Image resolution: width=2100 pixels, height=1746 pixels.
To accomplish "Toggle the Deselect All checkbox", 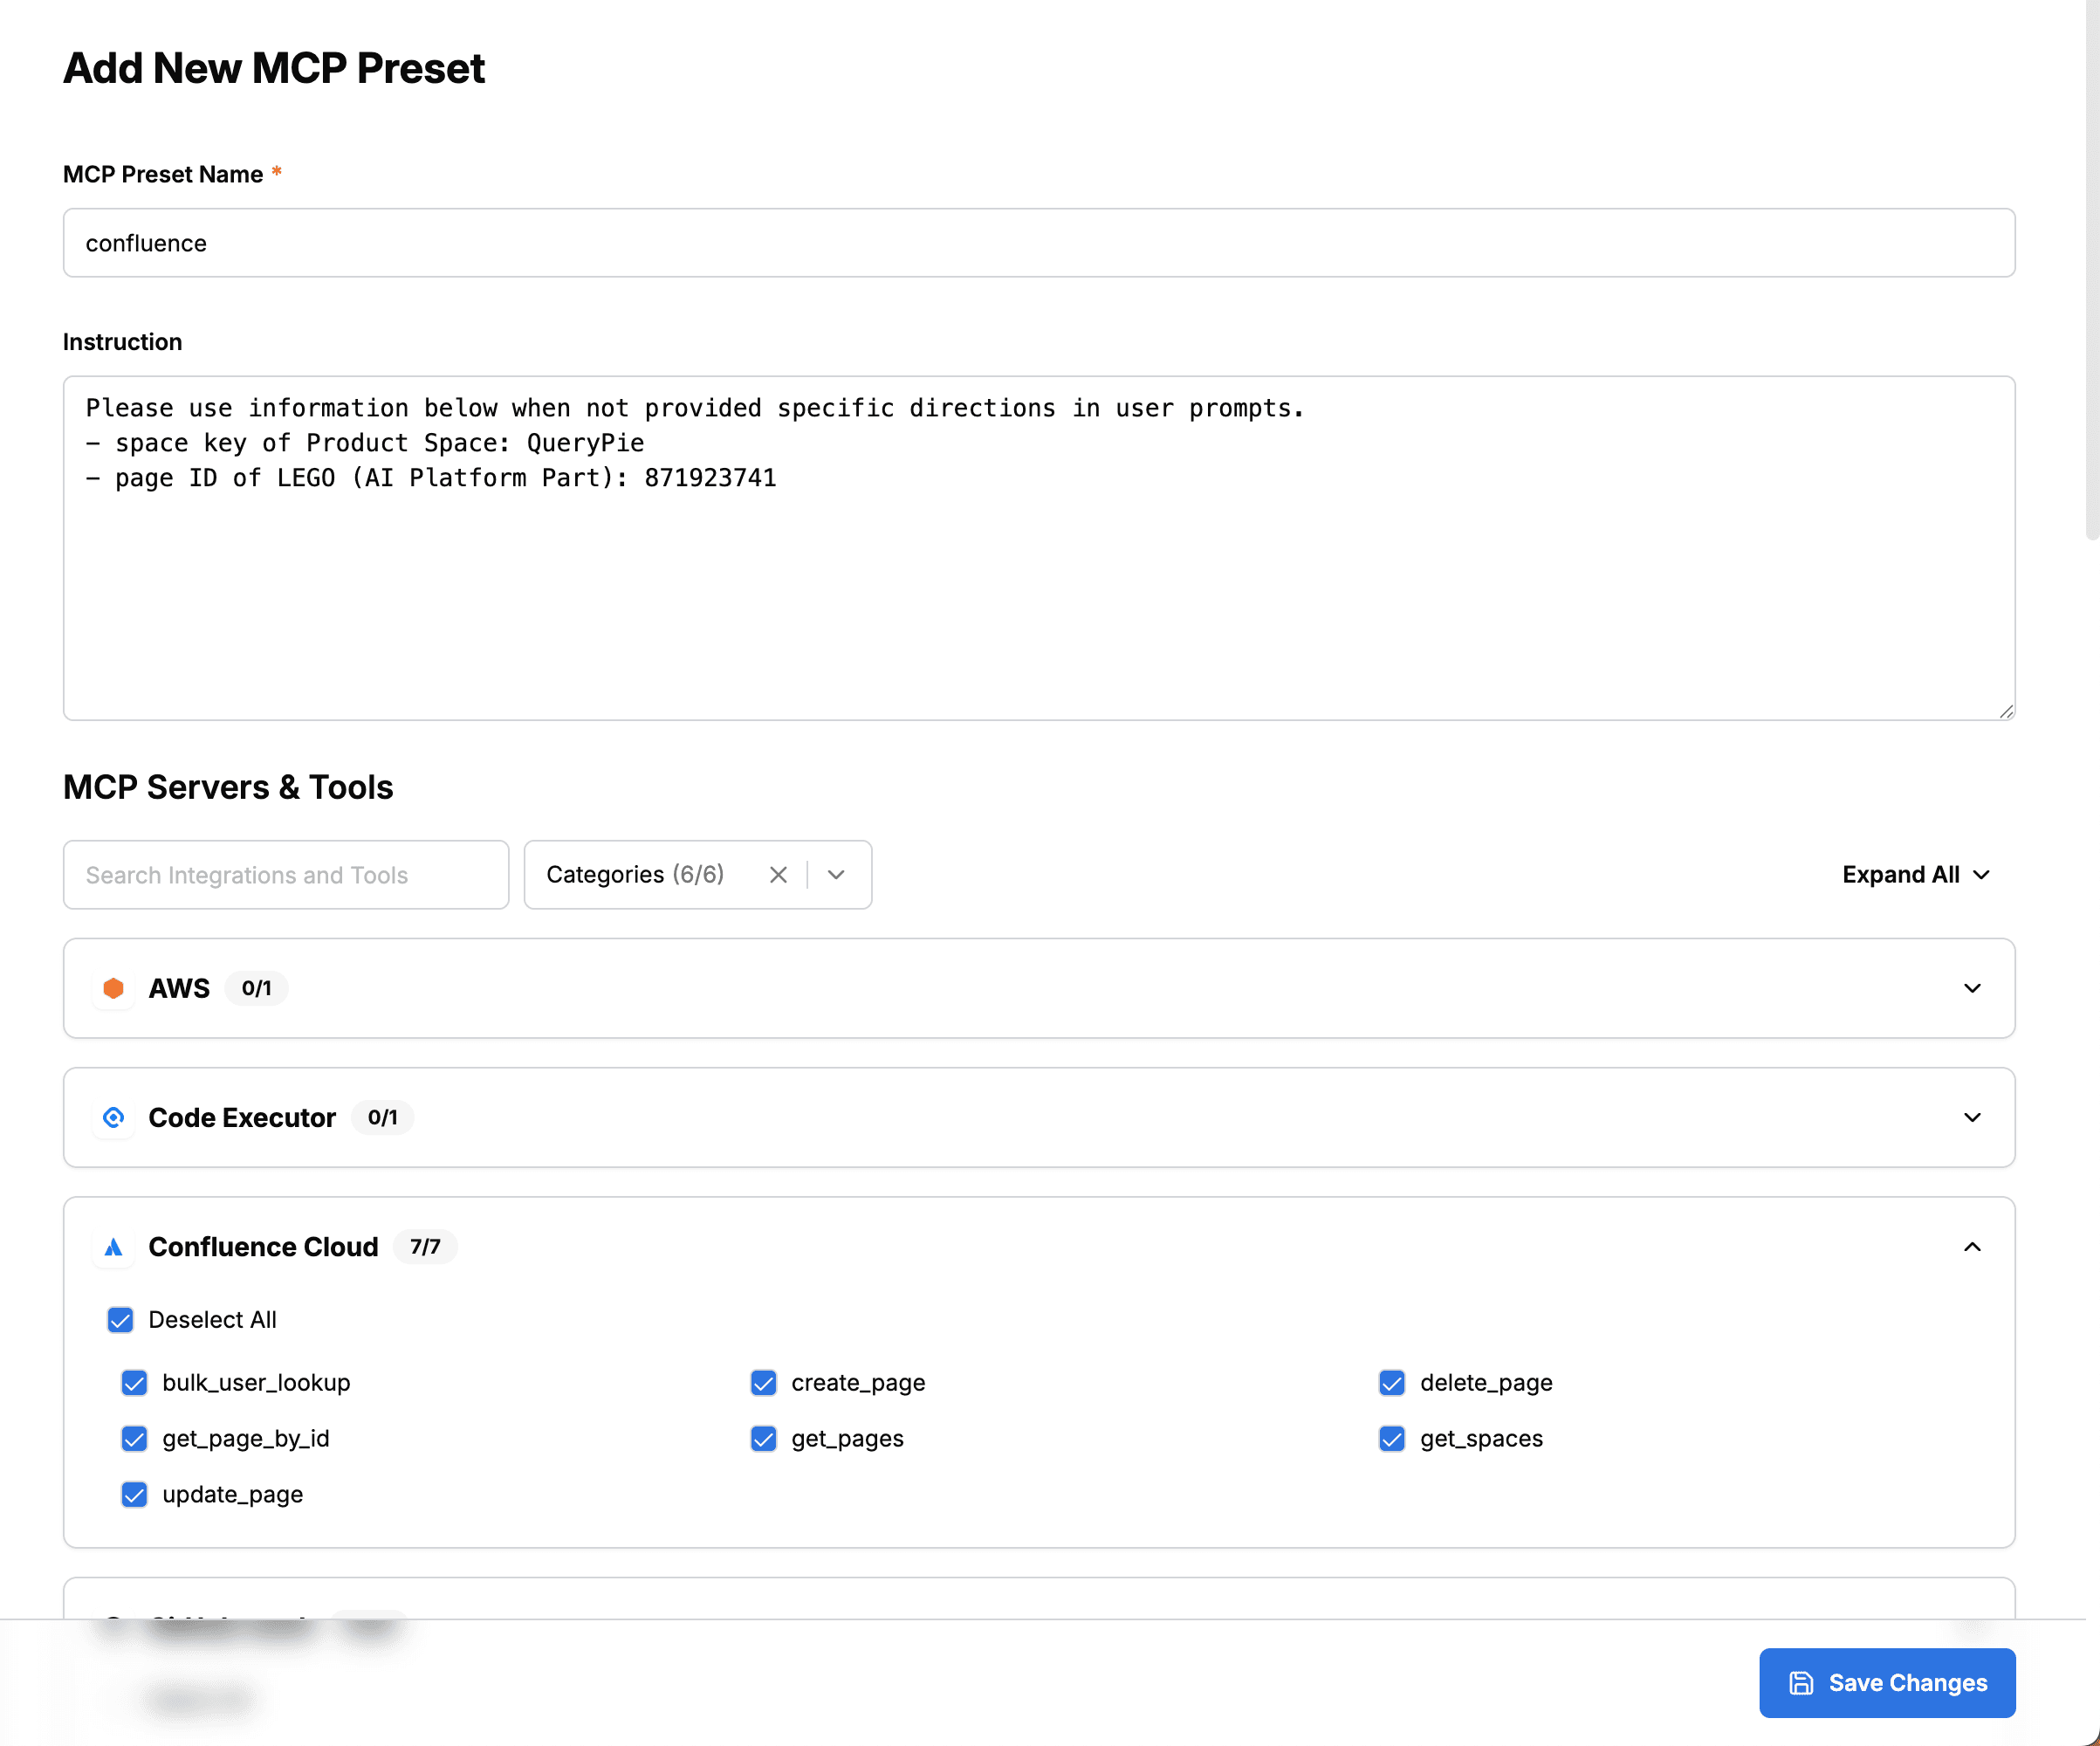I will (x=120, y=1320).
